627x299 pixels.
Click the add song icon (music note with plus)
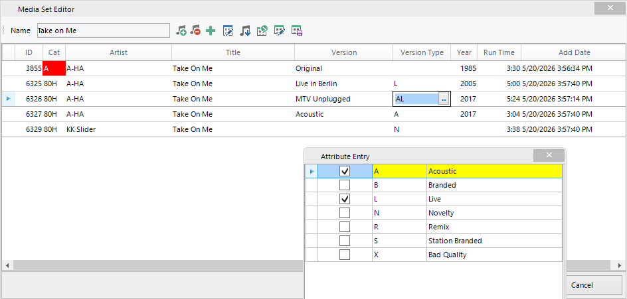pos(181,30)
